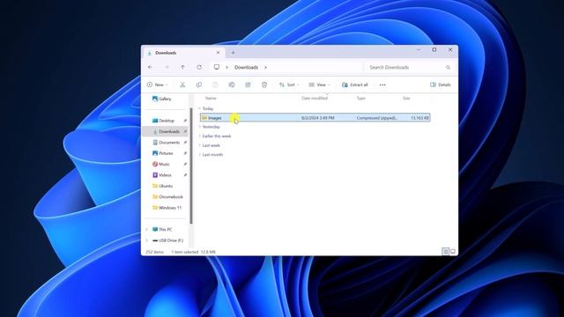Expand USB Drive (F:) tree node

point(147,240)
